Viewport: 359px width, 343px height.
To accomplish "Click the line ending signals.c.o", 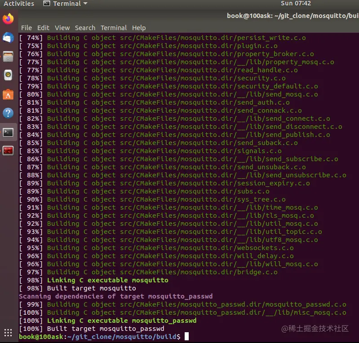I will (150, 151).
